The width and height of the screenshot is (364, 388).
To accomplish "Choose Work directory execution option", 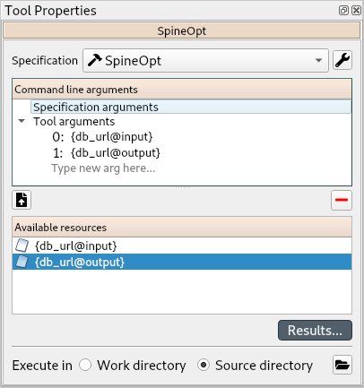I will pyautogui.click(x=133, y=365).
